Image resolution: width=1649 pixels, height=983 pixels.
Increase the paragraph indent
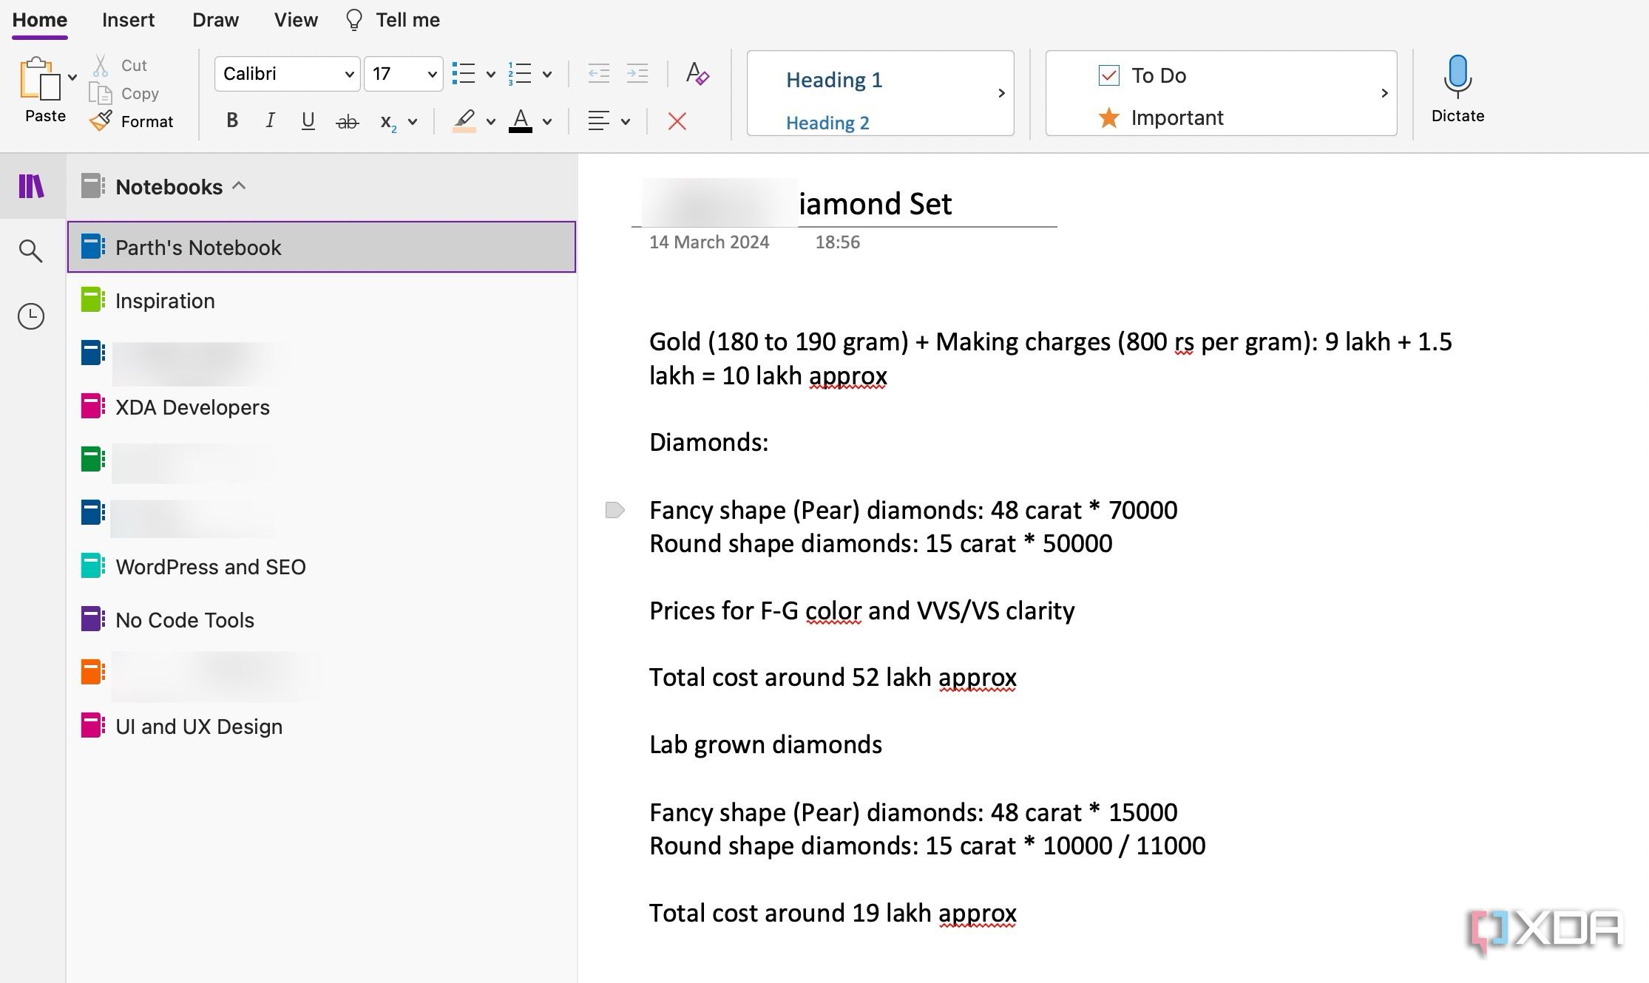tap(637, 73)
